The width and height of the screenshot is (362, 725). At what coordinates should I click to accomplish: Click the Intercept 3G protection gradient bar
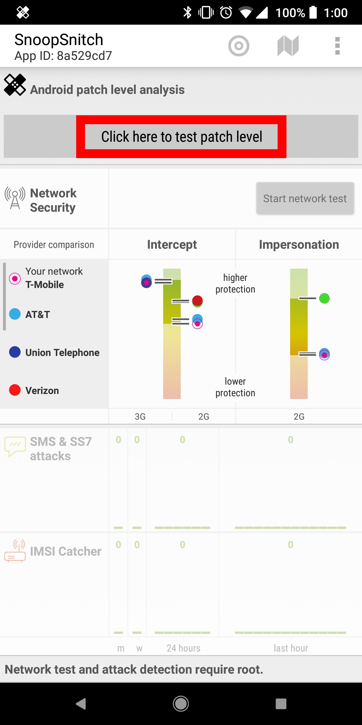pyautogui.click(x=171, y=332)
